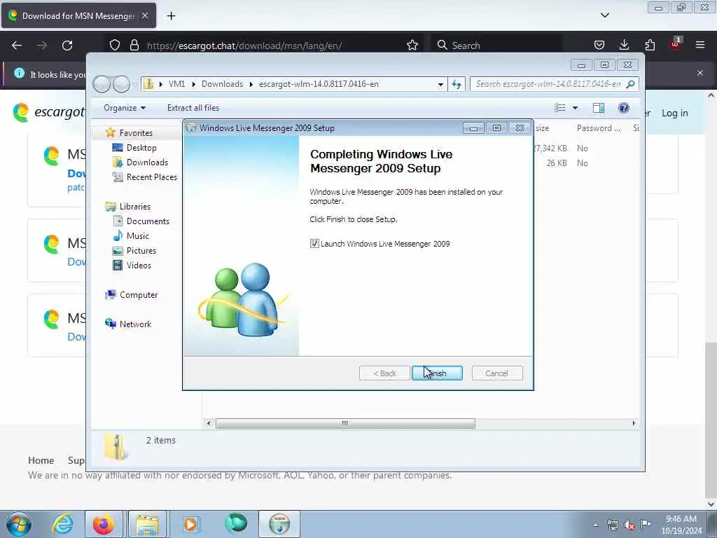The image size is (717, 538).
Task: Open the Firefox extensions icon
Action: click(x=650, y=46)
